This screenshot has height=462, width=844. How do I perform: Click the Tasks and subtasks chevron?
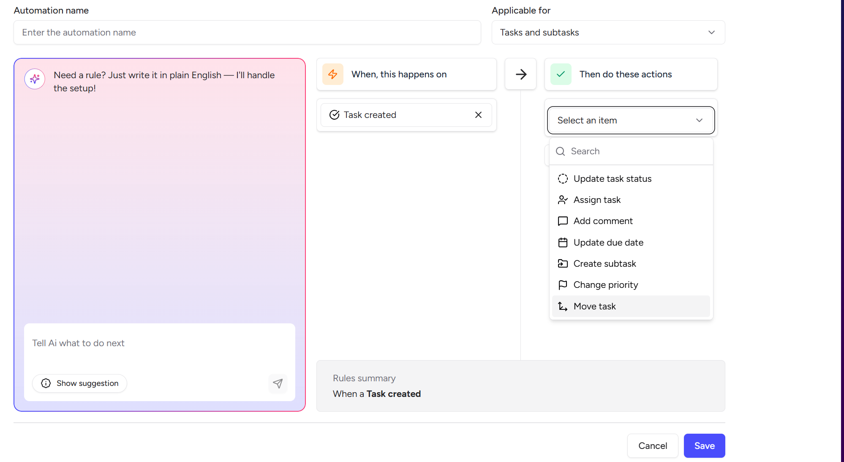(711, 33)
